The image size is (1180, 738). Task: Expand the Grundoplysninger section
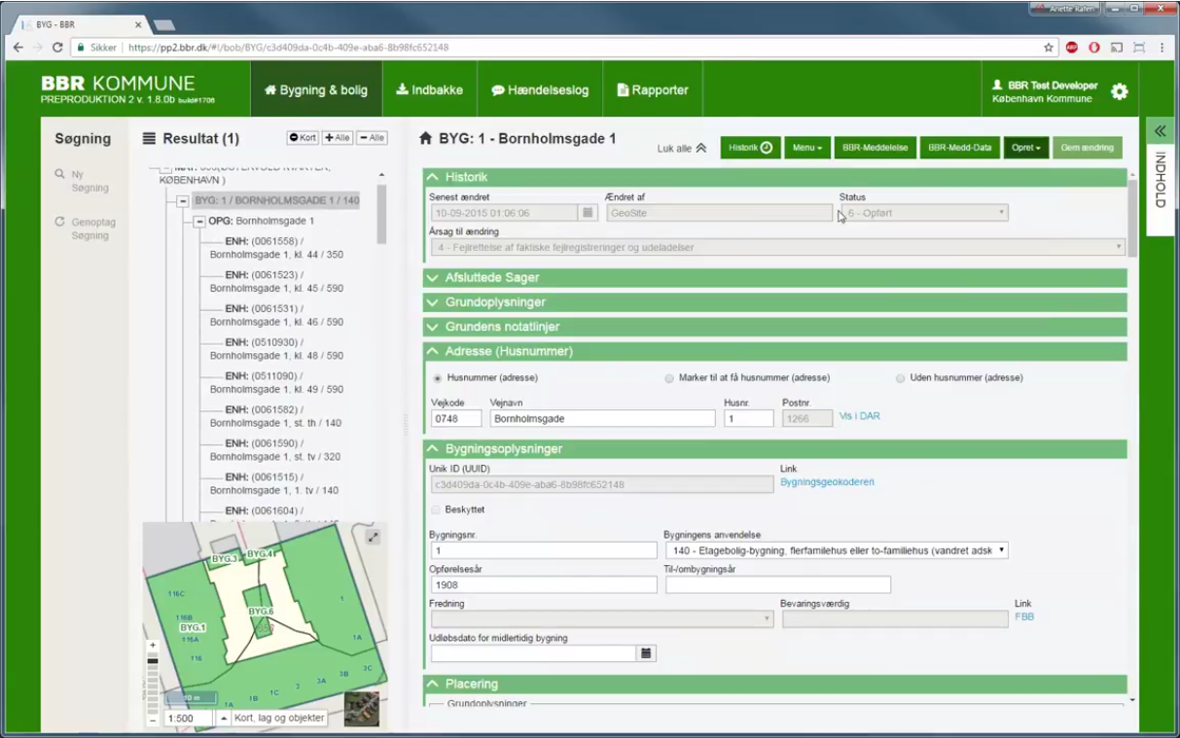(774, 302)
